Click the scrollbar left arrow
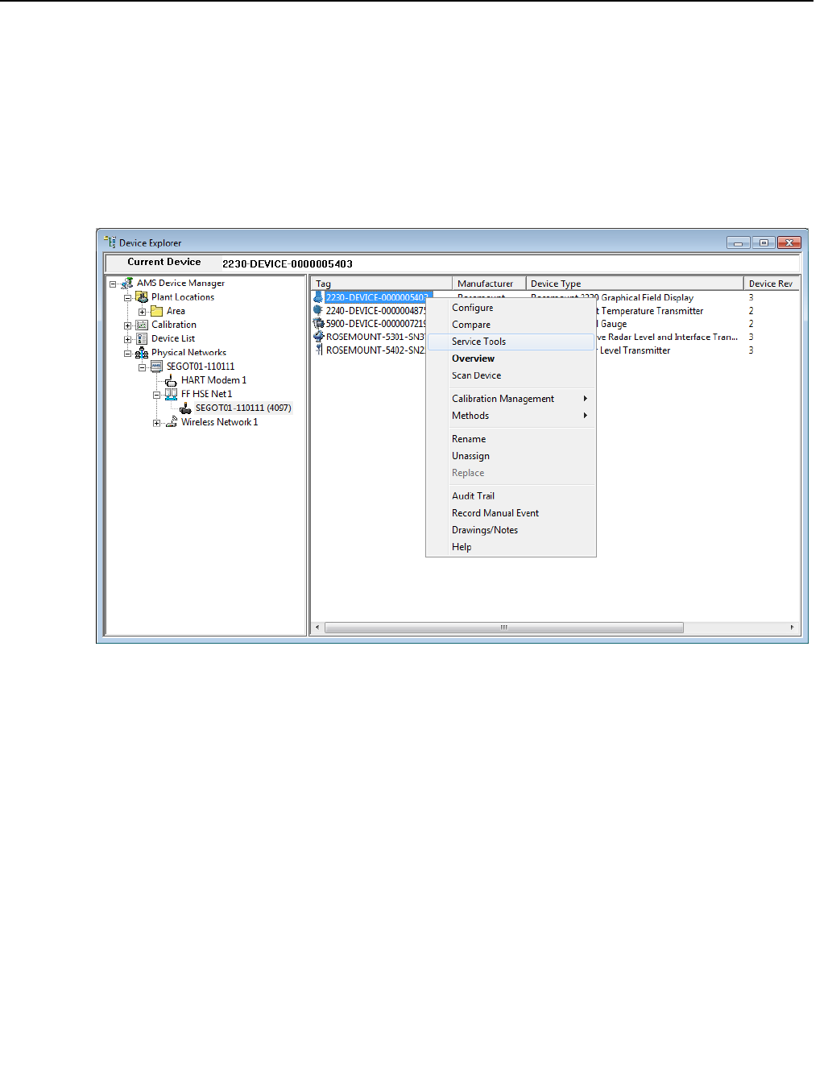 click(x=317, y=628)
